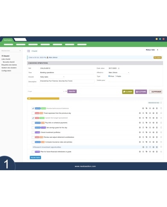Select the Public type radio button
Viewport: 167px width, 207px height.
click(116, 76)
